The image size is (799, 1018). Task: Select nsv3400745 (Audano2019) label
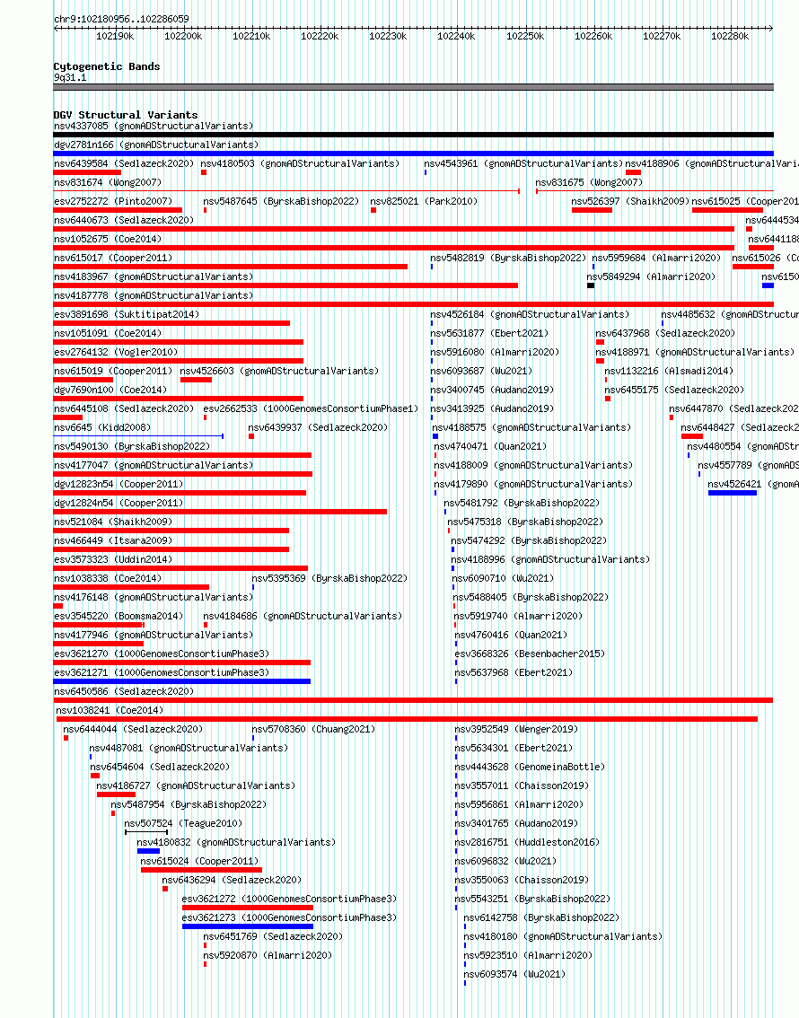pos(492,390)
